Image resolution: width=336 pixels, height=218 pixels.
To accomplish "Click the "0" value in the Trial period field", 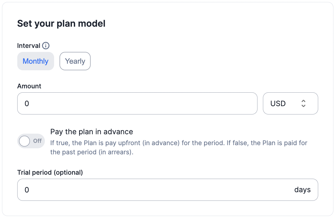I will tap(27, 190).
